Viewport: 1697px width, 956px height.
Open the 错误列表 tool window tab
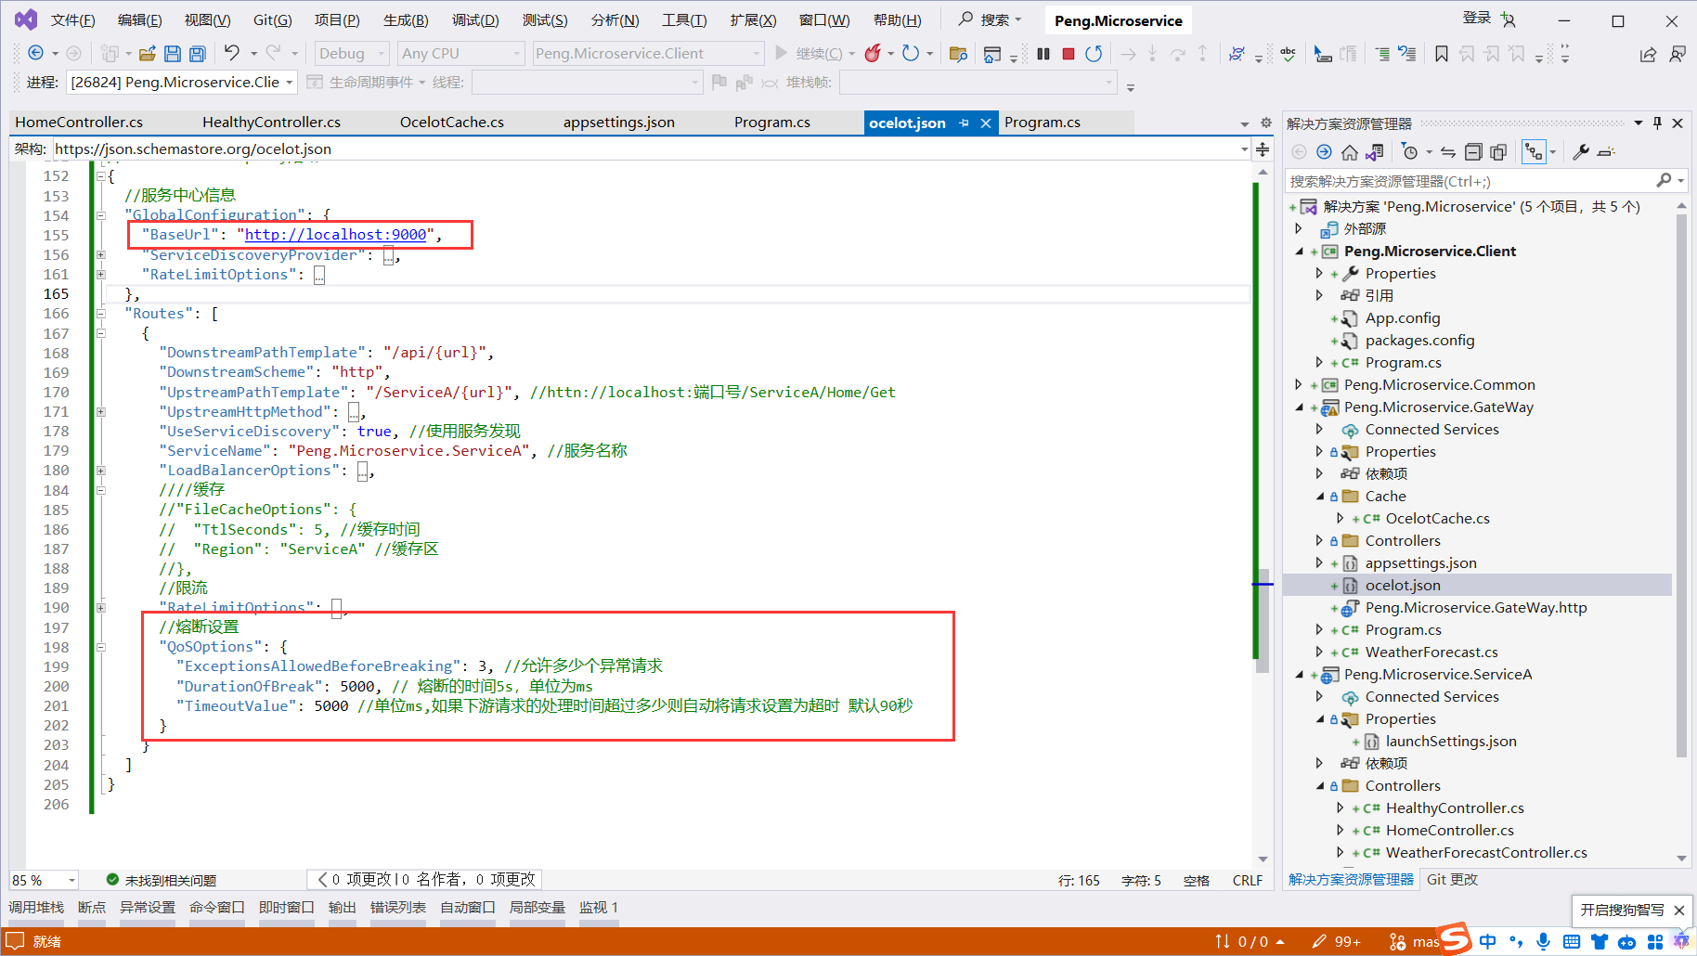(x=398, y=907)
